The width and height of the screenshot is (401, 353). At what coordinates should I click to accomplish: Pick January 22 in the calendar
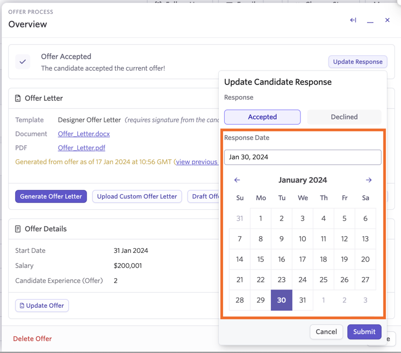[261, 280]
